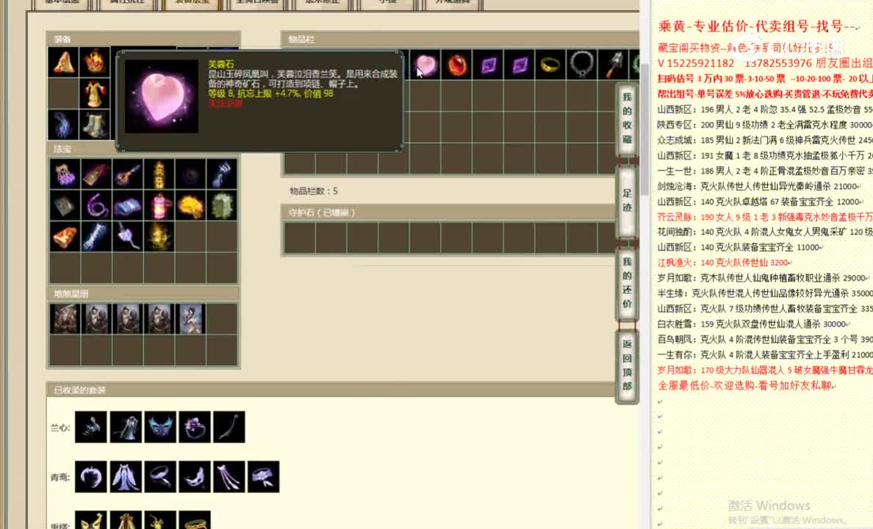This screenshot has width=873, height=529.
Task: Click the red 齐云灵脉 line in document
Action: click(x=764, y=217)
